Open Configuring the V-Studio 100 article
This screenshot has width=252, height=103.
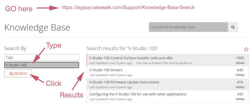point(138,94)
